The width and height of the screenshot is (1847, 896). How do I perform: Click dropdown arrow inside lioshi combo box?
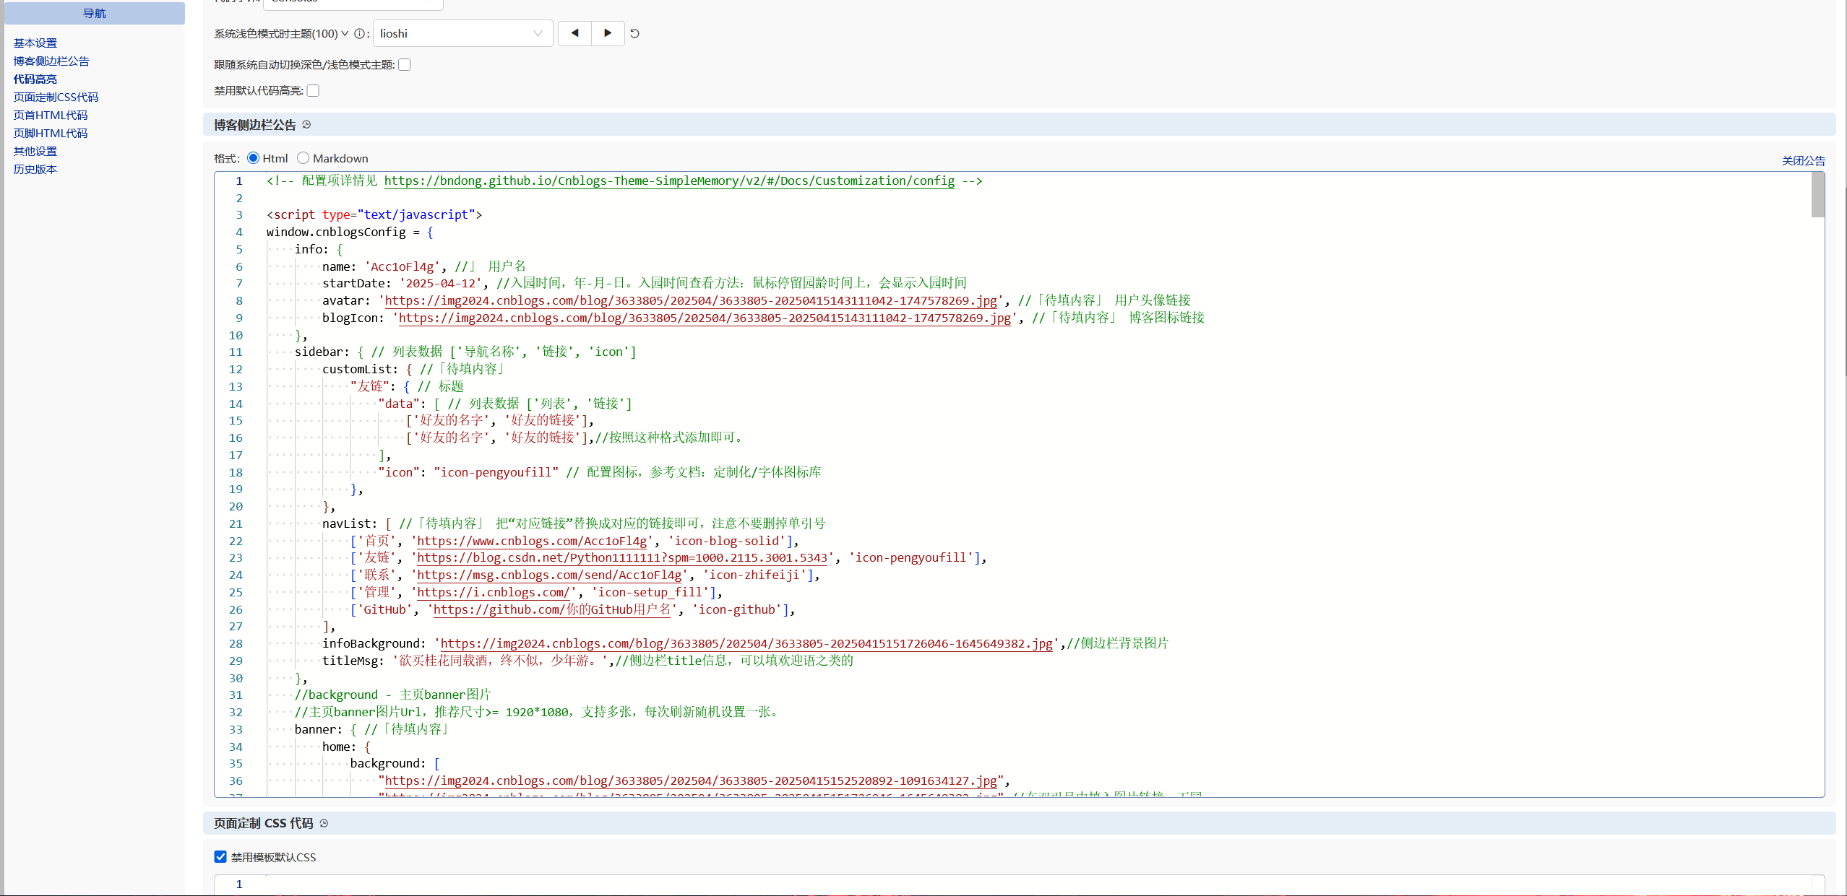tap(538, 33)
